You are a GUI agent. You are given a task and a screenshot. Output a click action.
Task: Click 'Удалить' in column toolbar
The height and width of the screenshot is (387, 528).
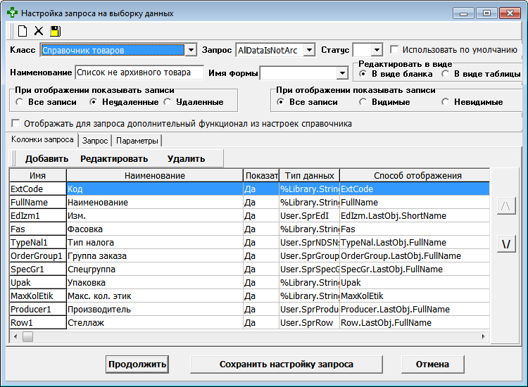(x=187, y=159)
